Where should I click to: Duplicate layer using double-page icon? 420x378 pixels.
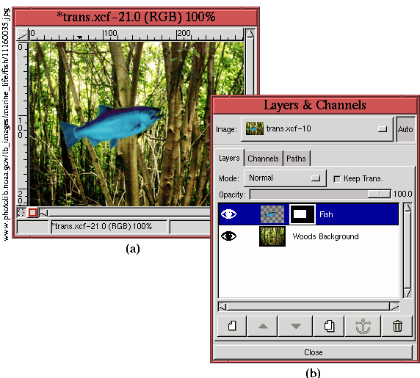(x=329, y=326)
